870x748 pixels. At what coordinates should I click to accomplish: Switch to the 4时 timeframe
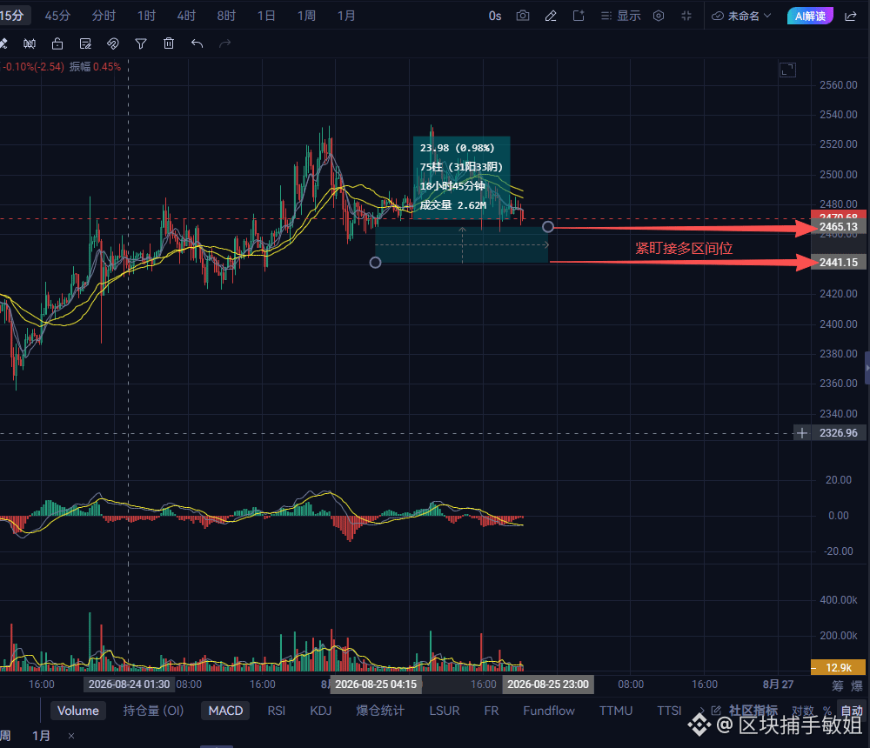click(x=186, y=16)
